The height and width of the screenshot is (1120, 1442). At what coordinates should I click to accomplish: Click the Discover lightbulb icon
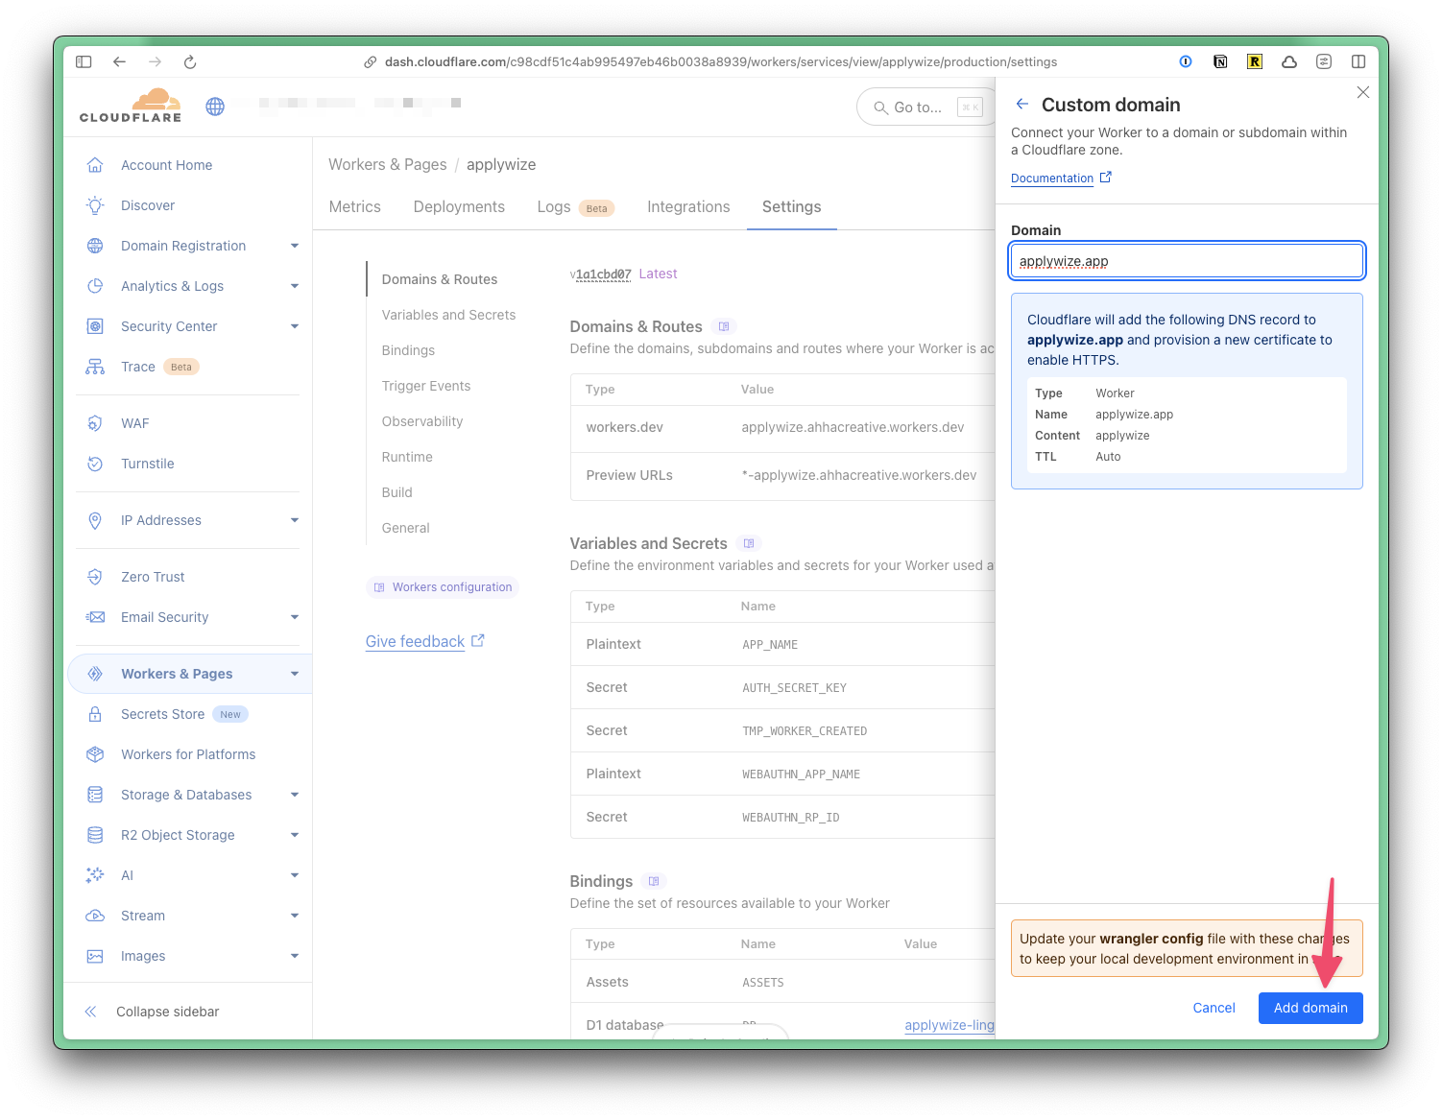click(95, 205)
